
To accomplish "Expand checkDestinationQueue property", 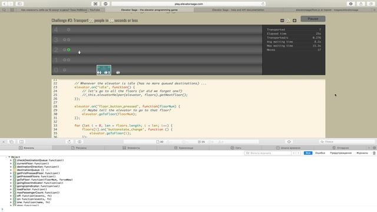I will click(x=11, y=160).
